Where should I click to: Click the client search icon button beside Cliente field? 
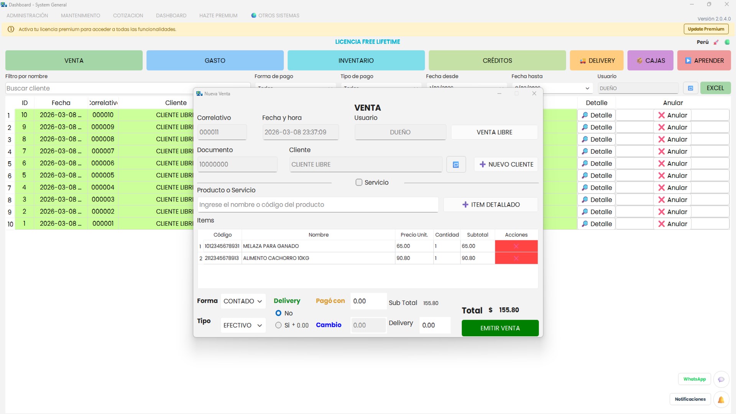coord(456,164)
